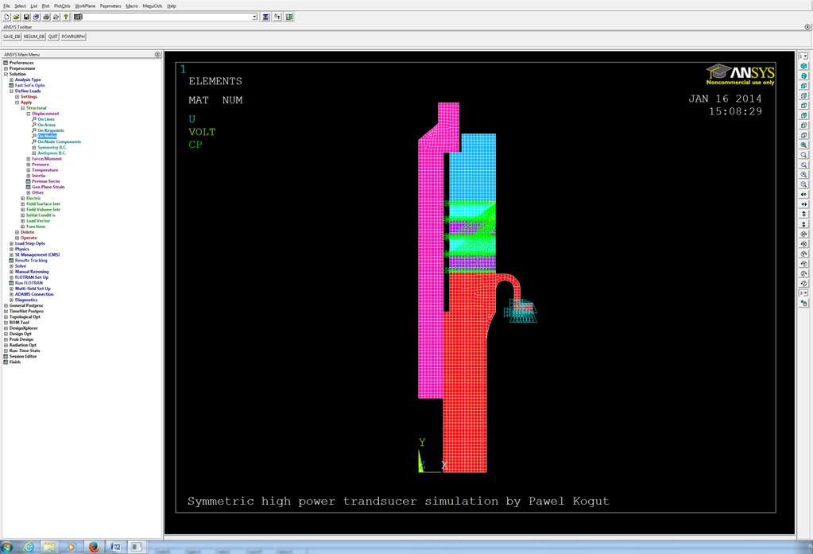Select the Isometric View cube icon
The width and height of the screenshot is (813, 554).
(803, 67)
